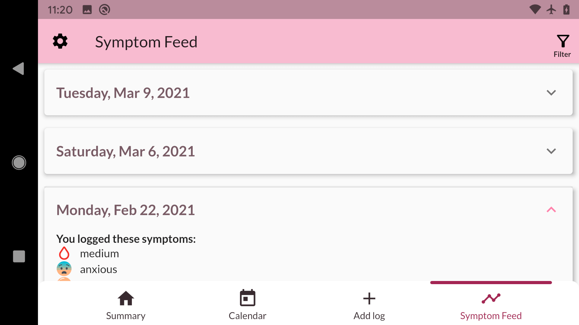Open the Summary home icon
Viewport: 579px width, 325px height.
click(x=126, y=298)
